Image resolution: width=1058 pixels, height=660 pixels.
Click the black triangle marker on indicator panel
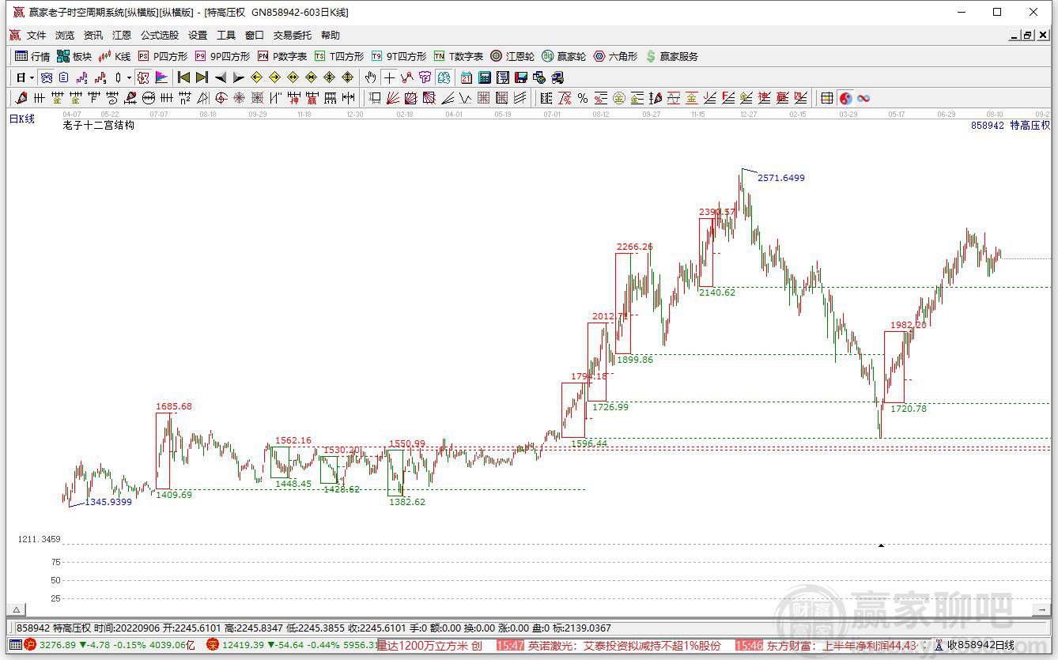[x=881, y=545]
